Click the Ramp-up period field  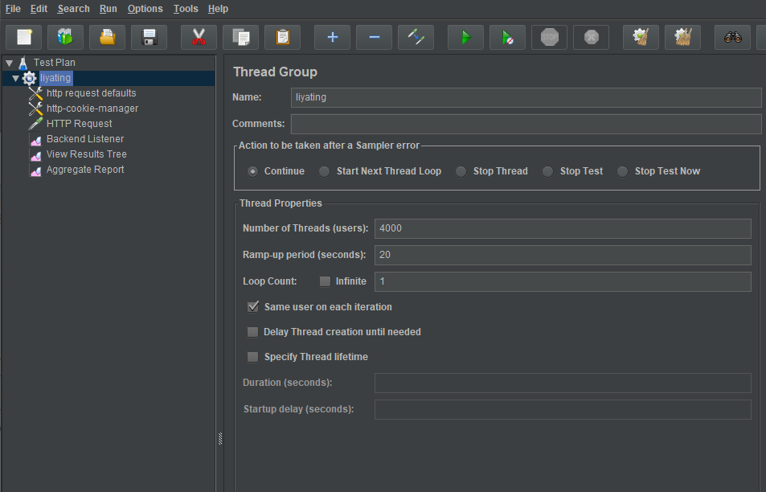(563, 255)
